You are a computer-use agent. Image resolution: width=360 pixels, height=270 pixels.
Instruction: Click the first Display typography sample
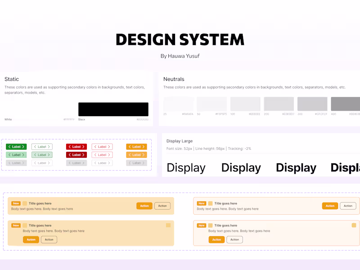coord(186,167)
